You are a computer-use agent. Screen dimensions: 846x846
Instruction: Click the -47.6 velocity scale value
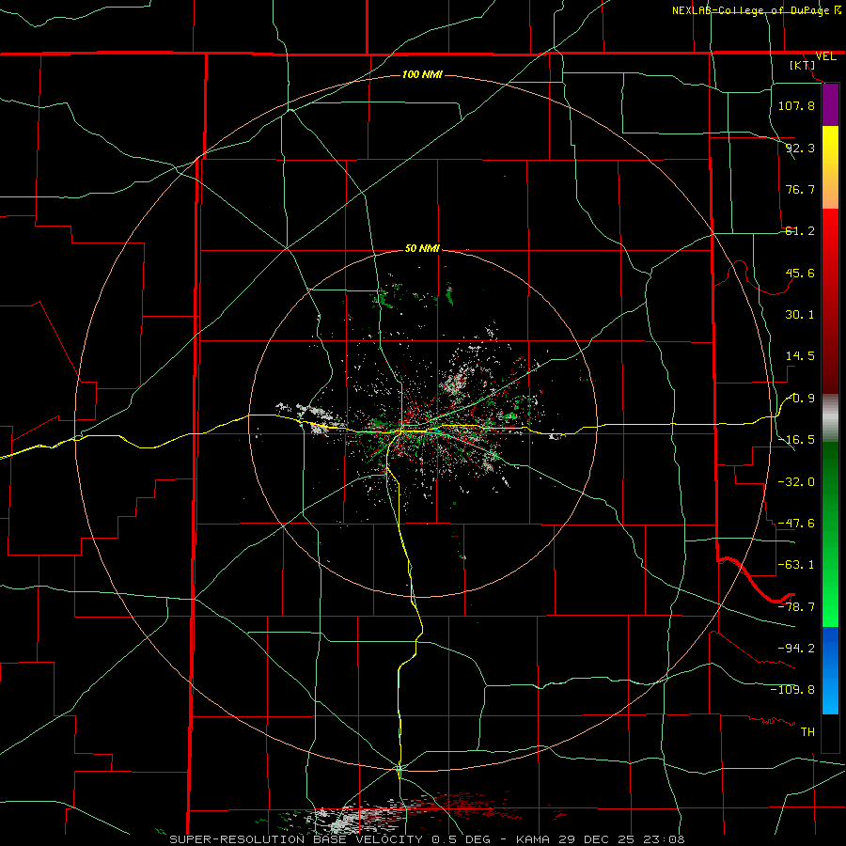796,524
